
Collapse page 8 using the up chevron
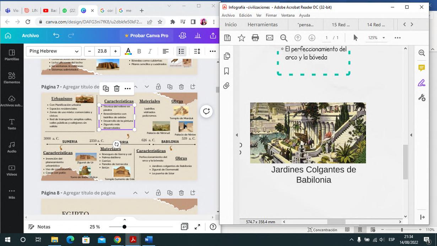tap(135, 193)
